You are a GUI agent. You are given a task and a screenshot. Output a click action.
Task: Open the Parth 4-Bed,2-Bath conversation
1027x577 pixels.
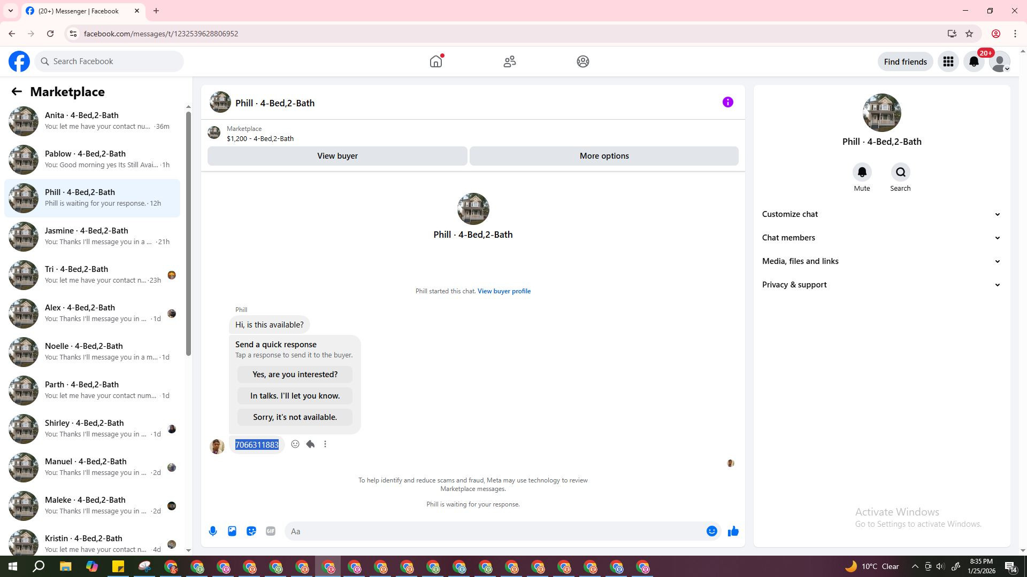click(92, 390)
